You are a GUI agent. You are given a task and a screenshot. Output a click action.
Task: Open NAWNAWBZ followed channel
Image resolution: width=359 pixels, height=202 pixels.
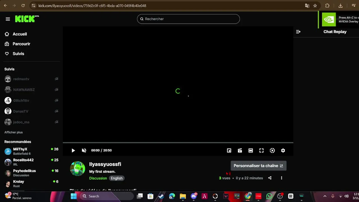(x=31, y=90)
